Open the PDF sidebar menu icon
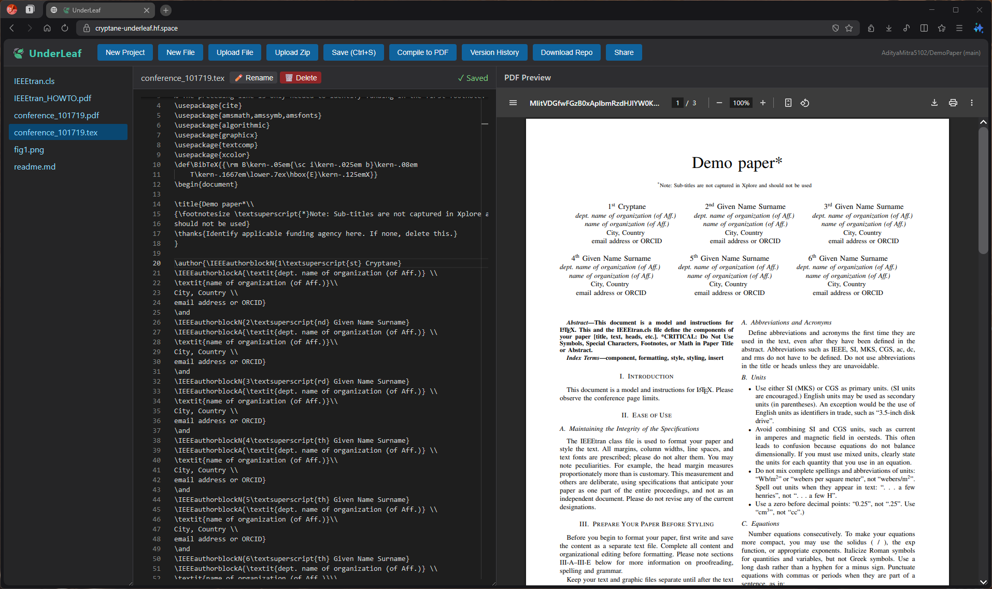The image size is (992, 589). tap(513, 103)
